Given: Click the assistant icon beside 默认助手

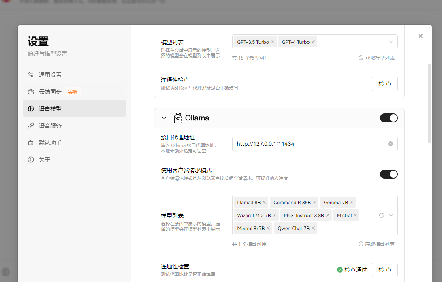Looking at the screenshot, I should coord(30,143).
